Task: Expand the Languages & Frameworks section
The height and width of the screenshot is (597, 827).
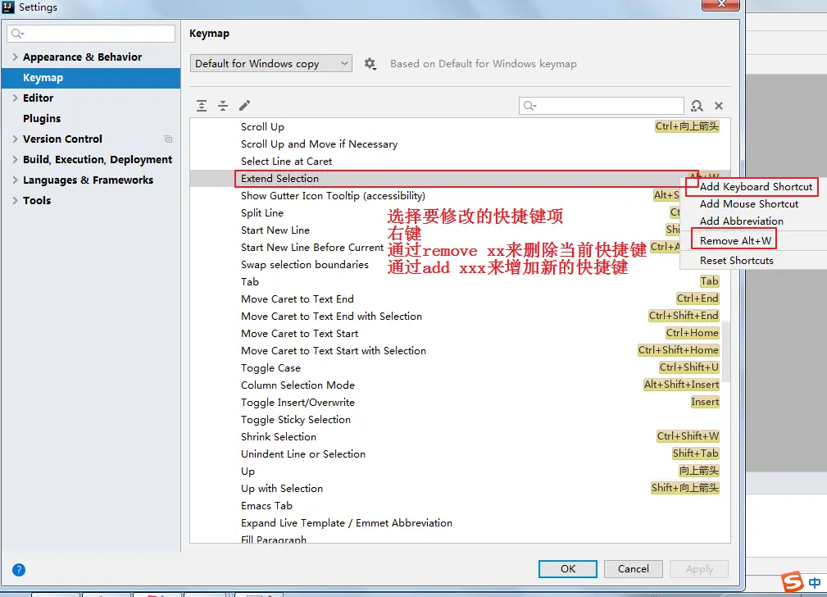Action: [x=15, y=180]
